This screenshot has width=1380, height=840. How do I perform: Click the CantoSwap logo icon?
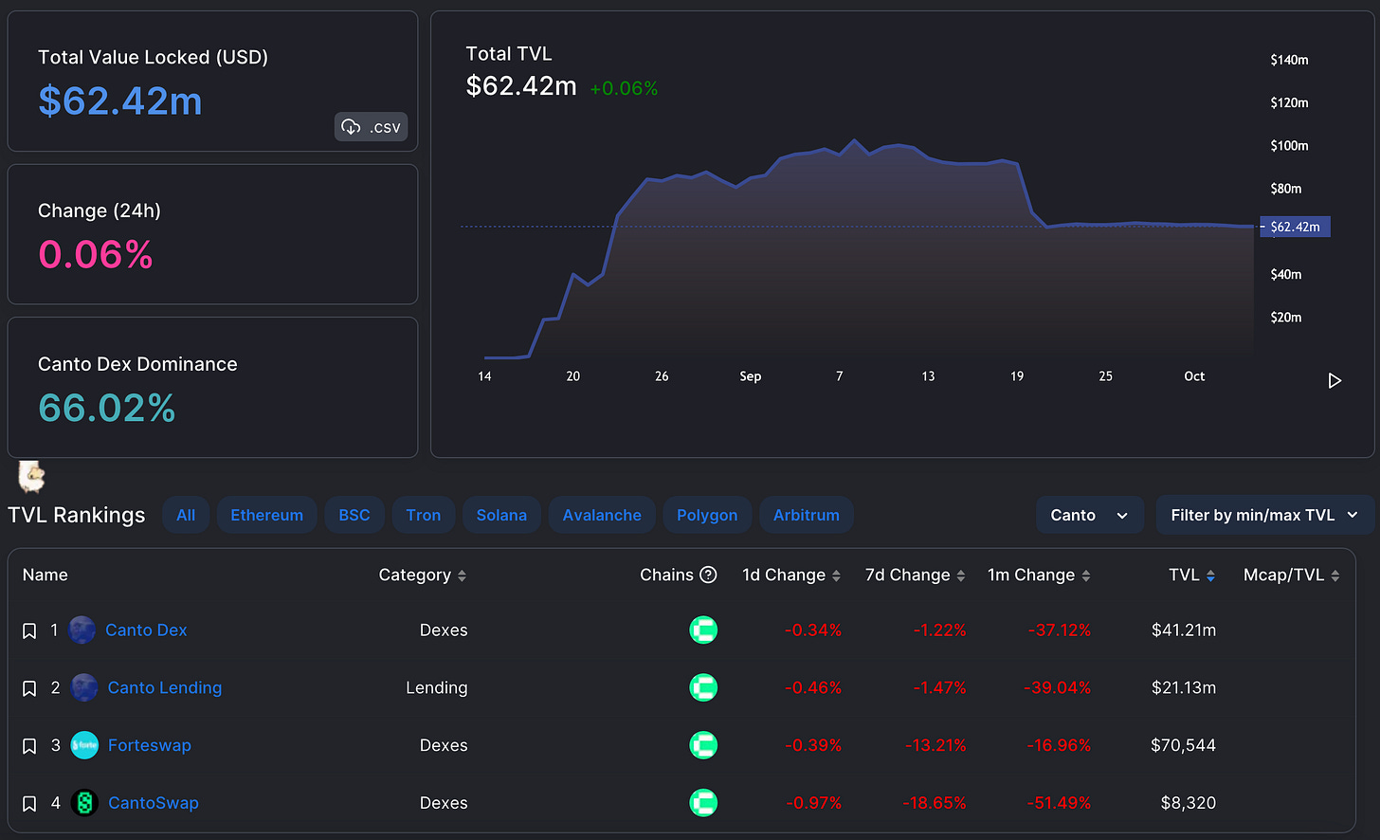click(84, 803)
